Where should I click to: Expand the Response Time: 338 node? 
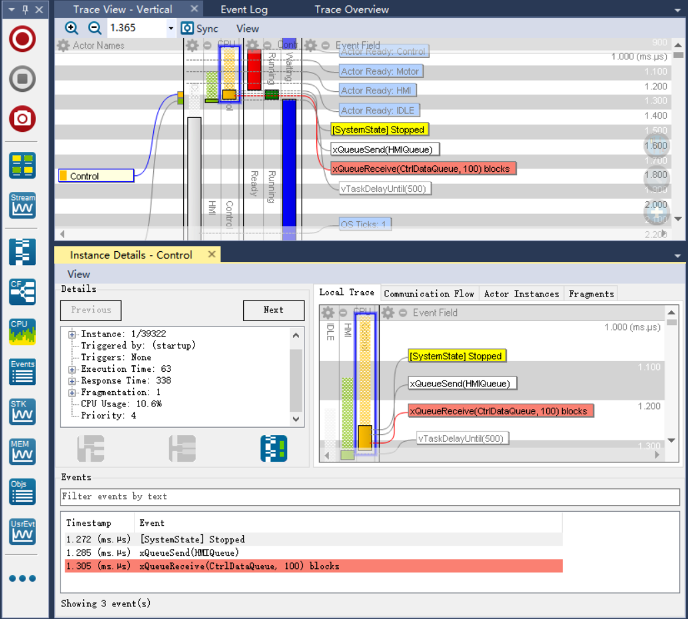72,381
